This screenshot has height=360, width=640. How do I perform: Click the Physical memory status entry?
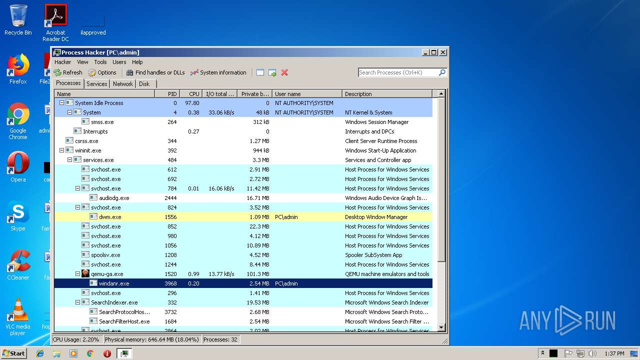pyautogui.click(x=152, y=339)
